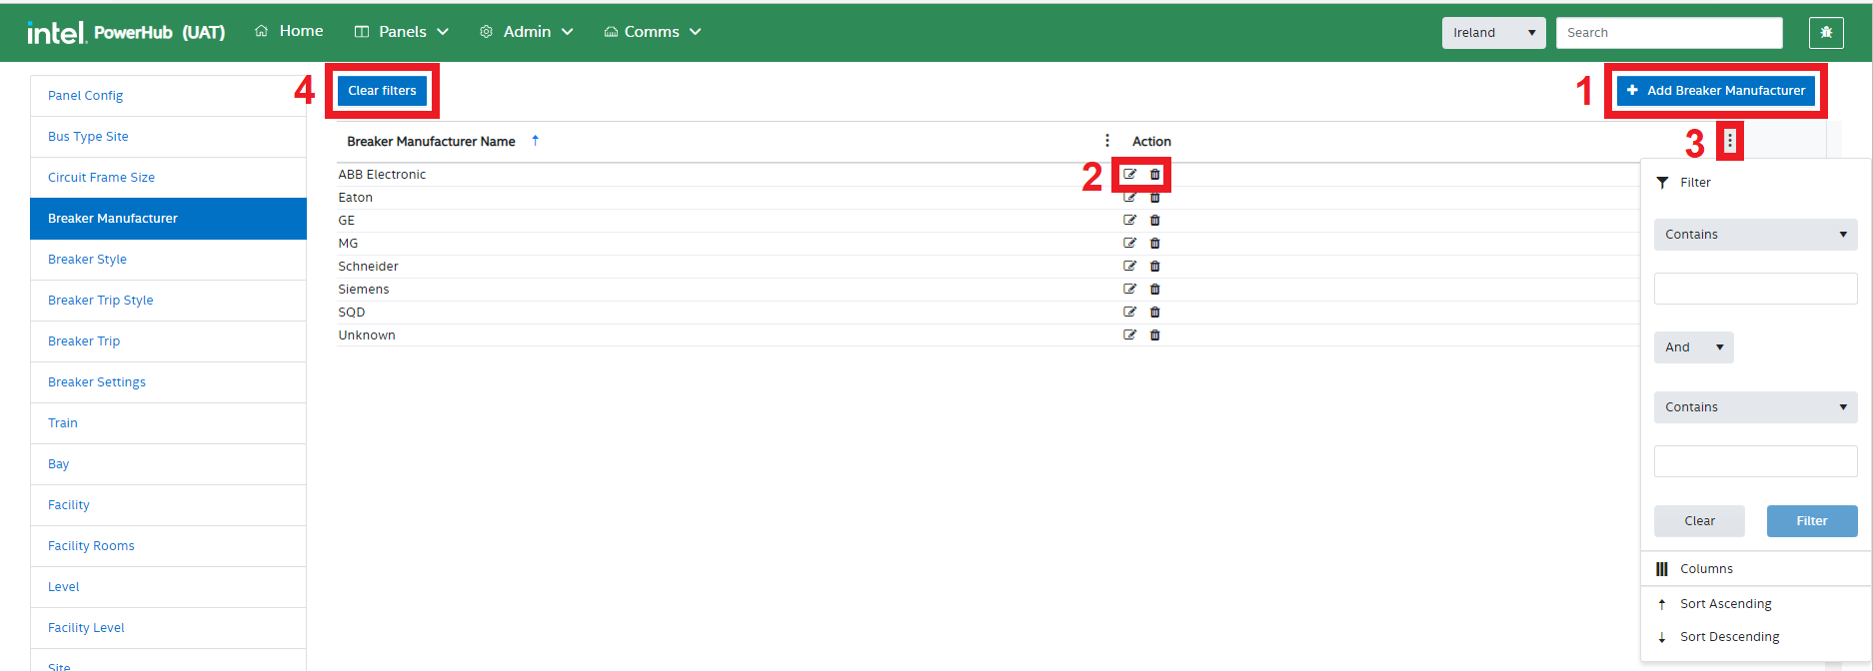Open the Panels menu
The height and width of the screenshot is (671, 1873).
coord(402,32)
